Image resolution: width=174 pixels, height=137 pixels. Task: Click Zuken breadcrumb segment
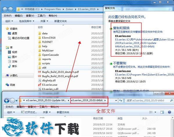[x=70, y=9]
